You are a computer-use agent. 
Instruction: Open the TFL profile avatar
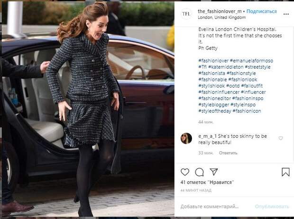click(186, 14)
